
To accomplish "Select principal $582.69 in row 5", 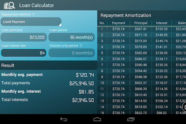I will tap(141, 53).
